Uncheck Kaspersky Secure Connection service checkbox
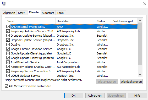The width and height of the screenshot is (148, 100). pyautogui.click(x=8, y=71)
